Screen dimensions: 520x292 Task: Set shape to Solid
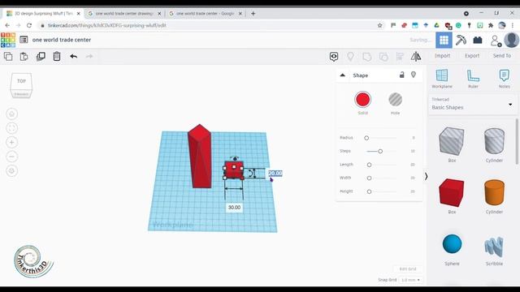point(362,99)
